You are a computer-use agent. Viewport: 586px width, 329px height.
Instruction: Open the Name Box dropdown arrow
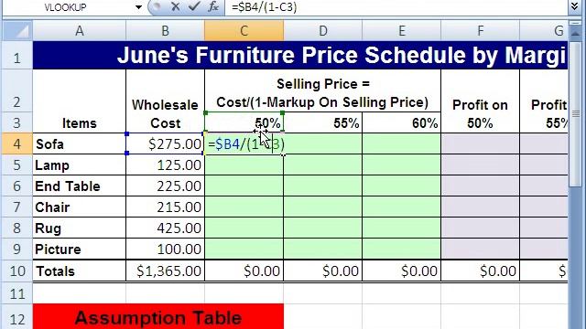[138, 7]
